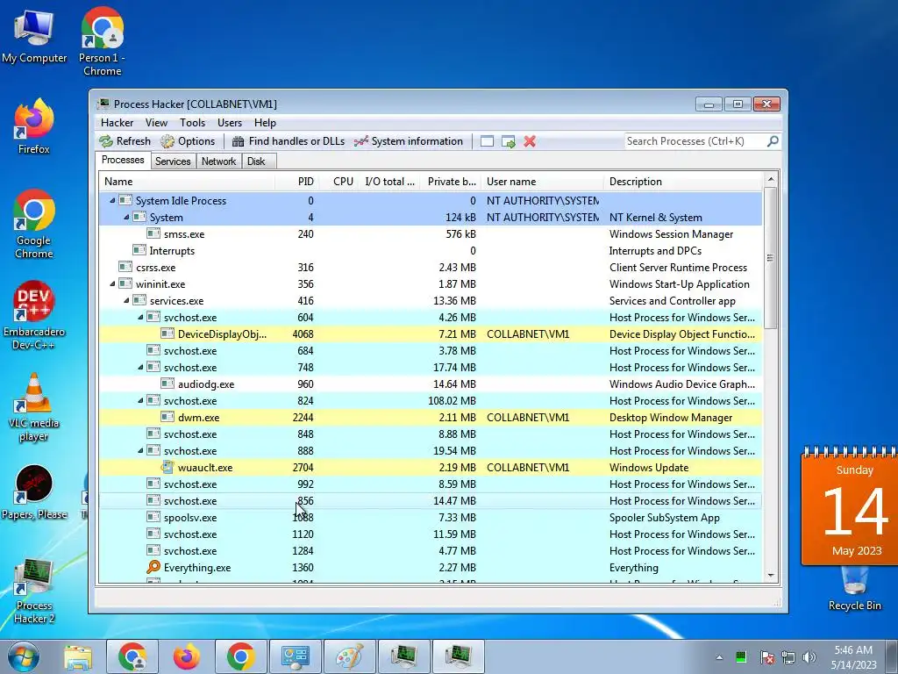Image resolution: width=898 pixels, height=674 pixels.
Task: Open the Recycle Bin
Action: click(854, 589)
